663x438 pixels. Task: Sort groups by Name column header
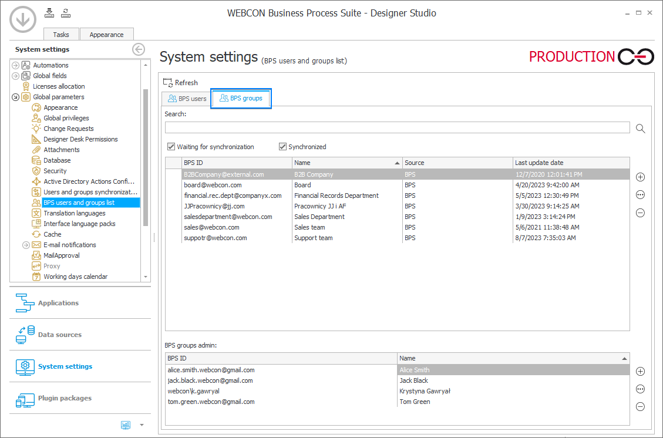click(347, 163)
